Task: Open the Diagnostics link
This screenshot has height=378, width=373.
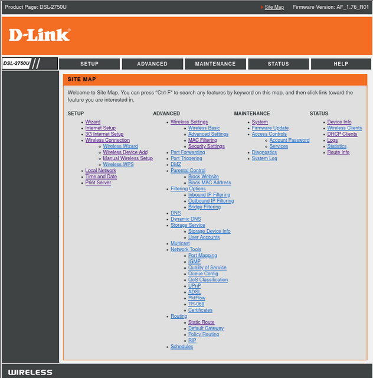Action: pyautogui.click(x=264, y=152)
